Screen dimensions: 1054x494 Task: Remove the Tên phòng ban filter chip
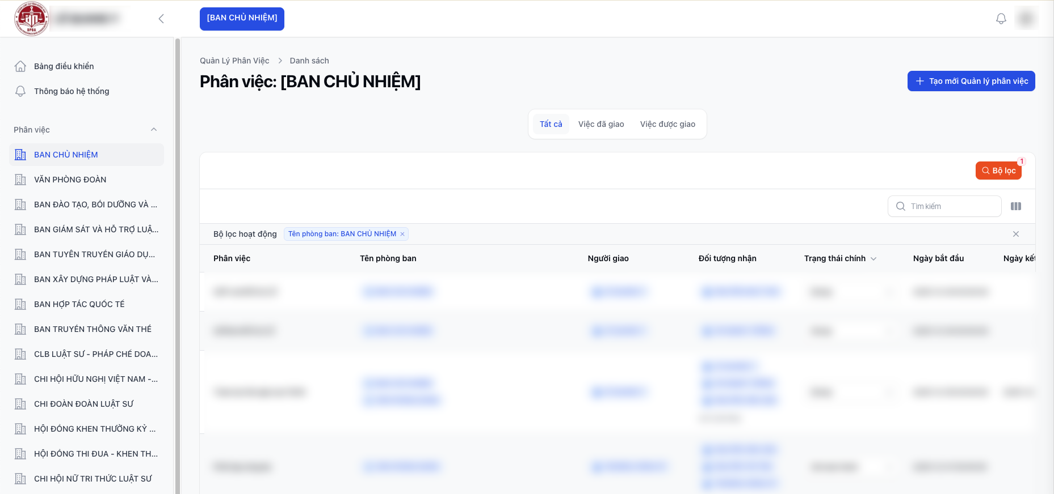(x=402, y=234)
